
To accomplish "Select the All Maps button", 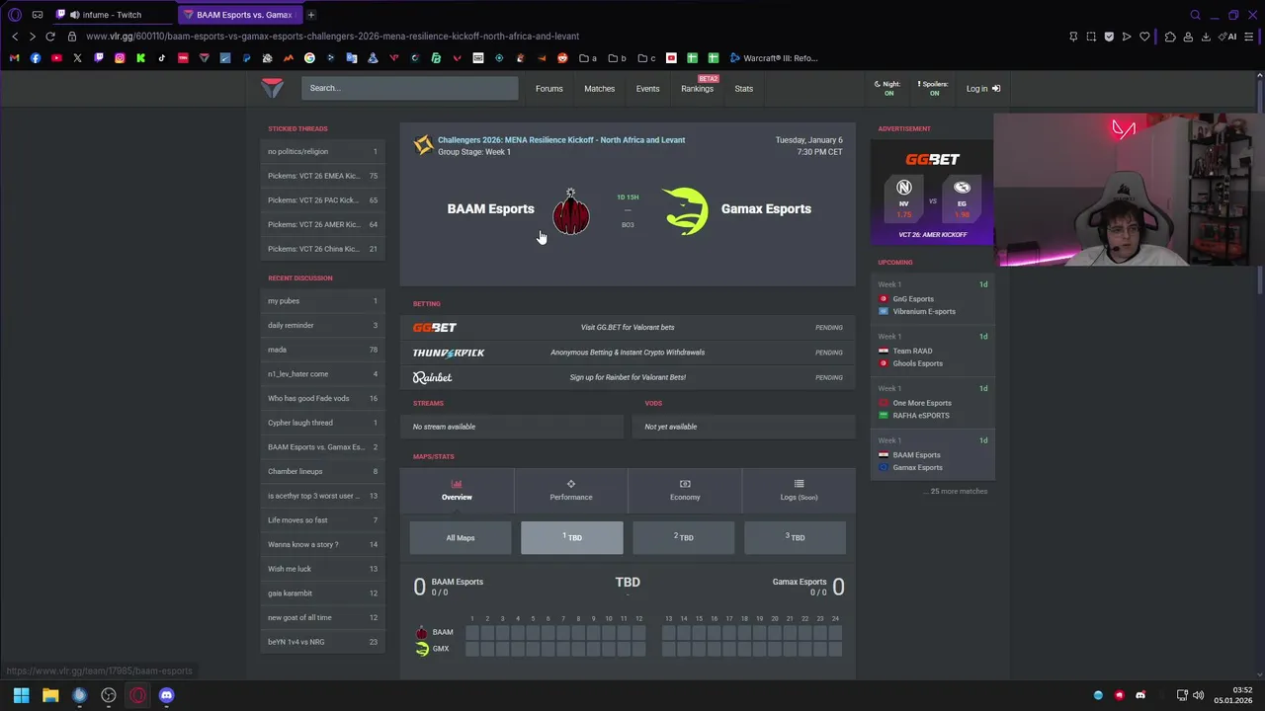I will point(461,538).
